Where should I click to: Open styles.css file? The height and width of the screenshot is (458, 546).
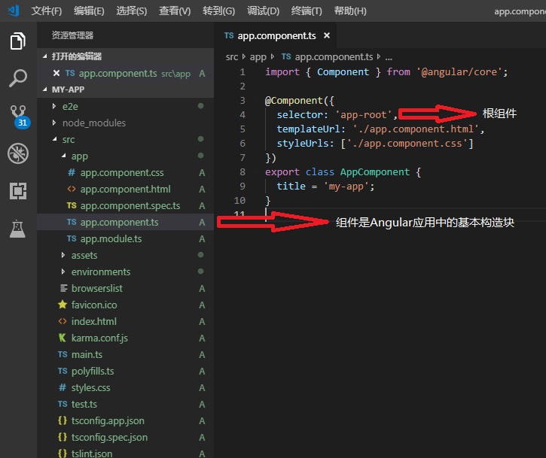click(x=125, y=387)
